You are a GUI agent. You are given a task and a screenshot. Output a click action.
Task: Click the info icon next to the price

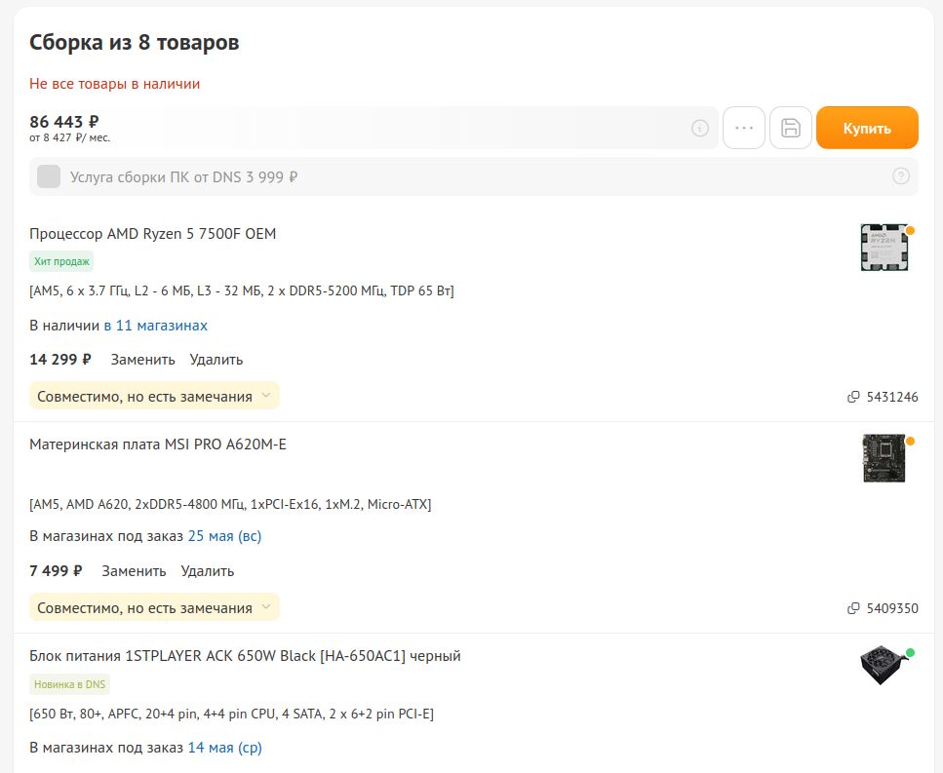pyautogui.click(x=699, y=128)
